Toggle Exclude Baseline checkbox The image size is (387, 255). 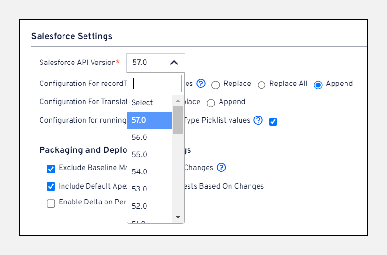click(51, 169)
